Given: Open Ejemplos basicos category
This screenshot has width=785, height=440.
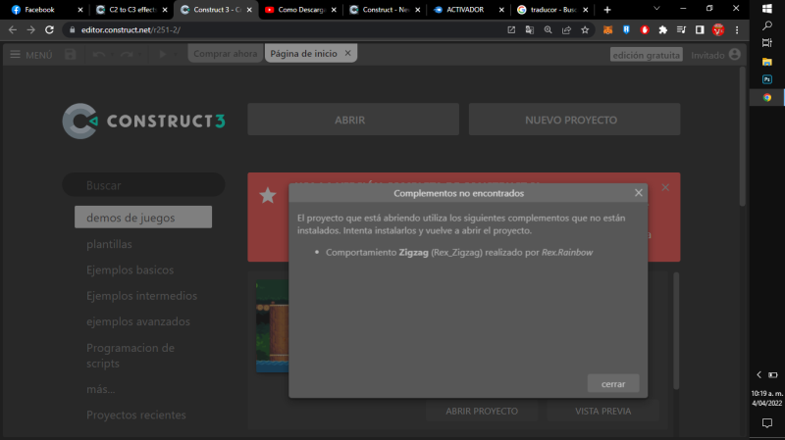Looking at the screenshot, I should [131, 270].
